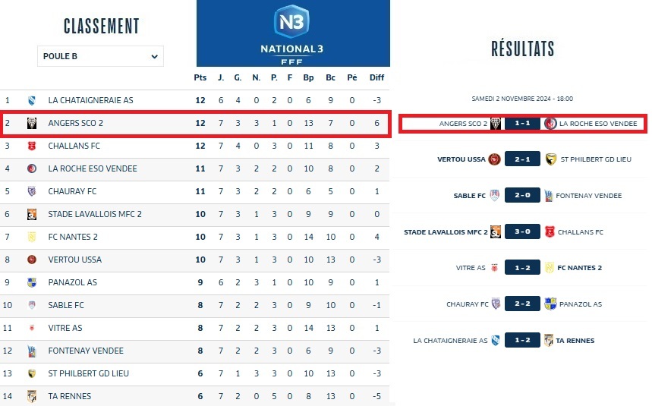652x406 pixels.
Task: Click St Philbert GD Lieu crest in results
Action: point(550,159)
